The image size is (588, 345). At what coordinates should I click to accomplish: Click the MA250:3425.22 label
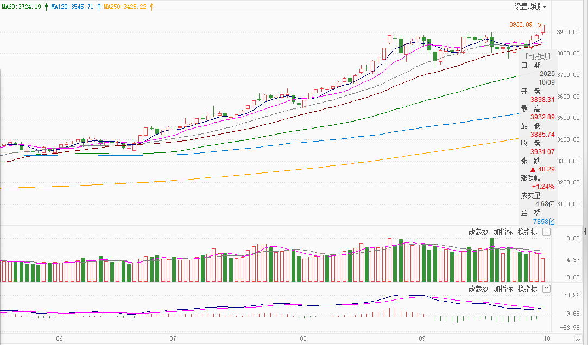pos(125,7)
